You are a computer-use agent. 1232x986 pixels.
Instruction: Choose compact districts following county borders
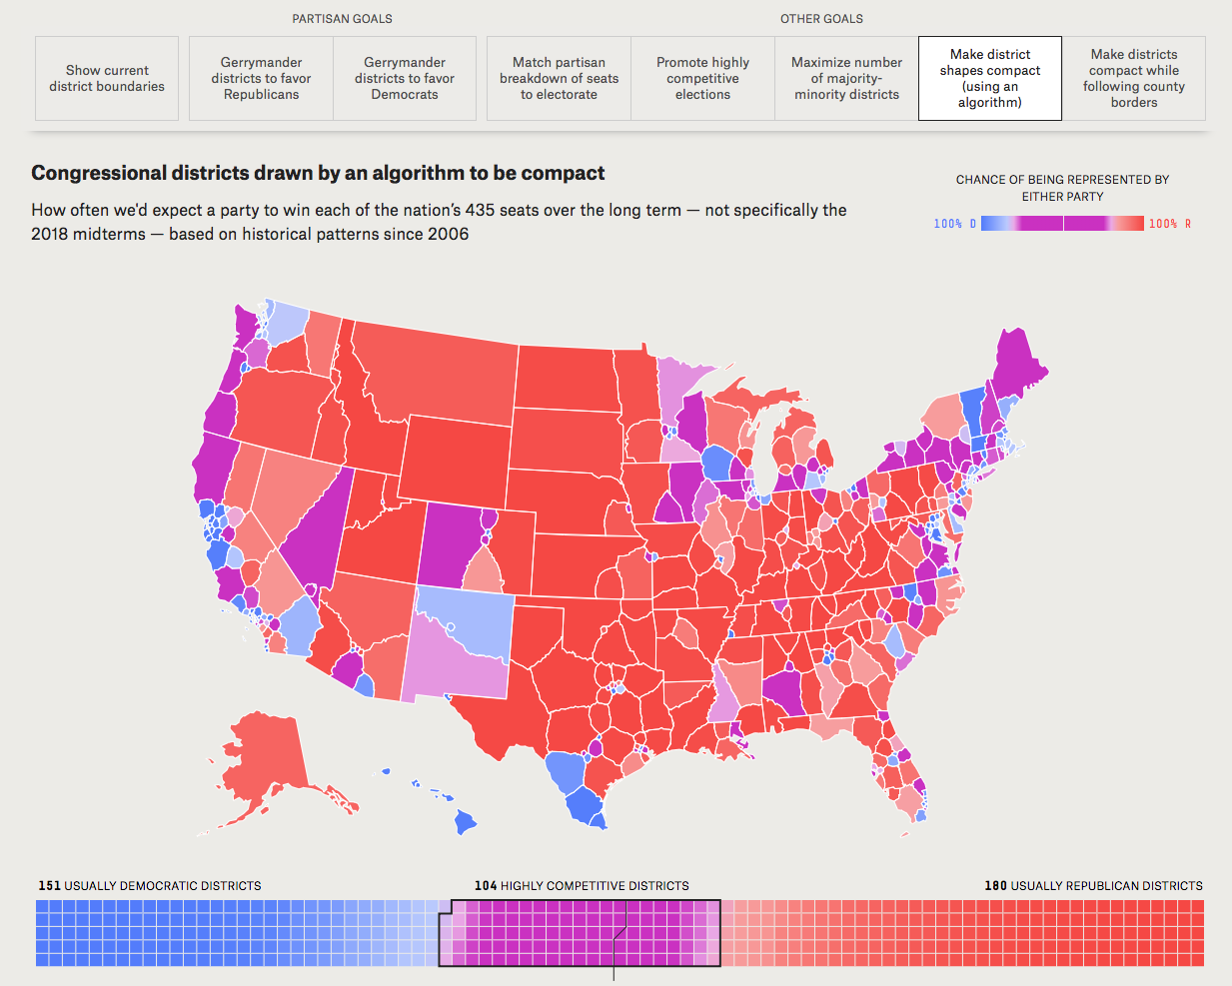[1134, 79]
